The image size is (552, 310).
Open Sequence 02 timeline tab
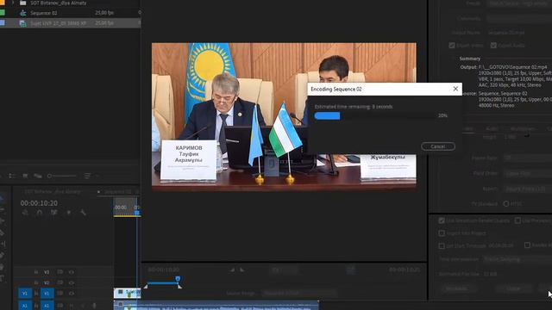point(117,191)
